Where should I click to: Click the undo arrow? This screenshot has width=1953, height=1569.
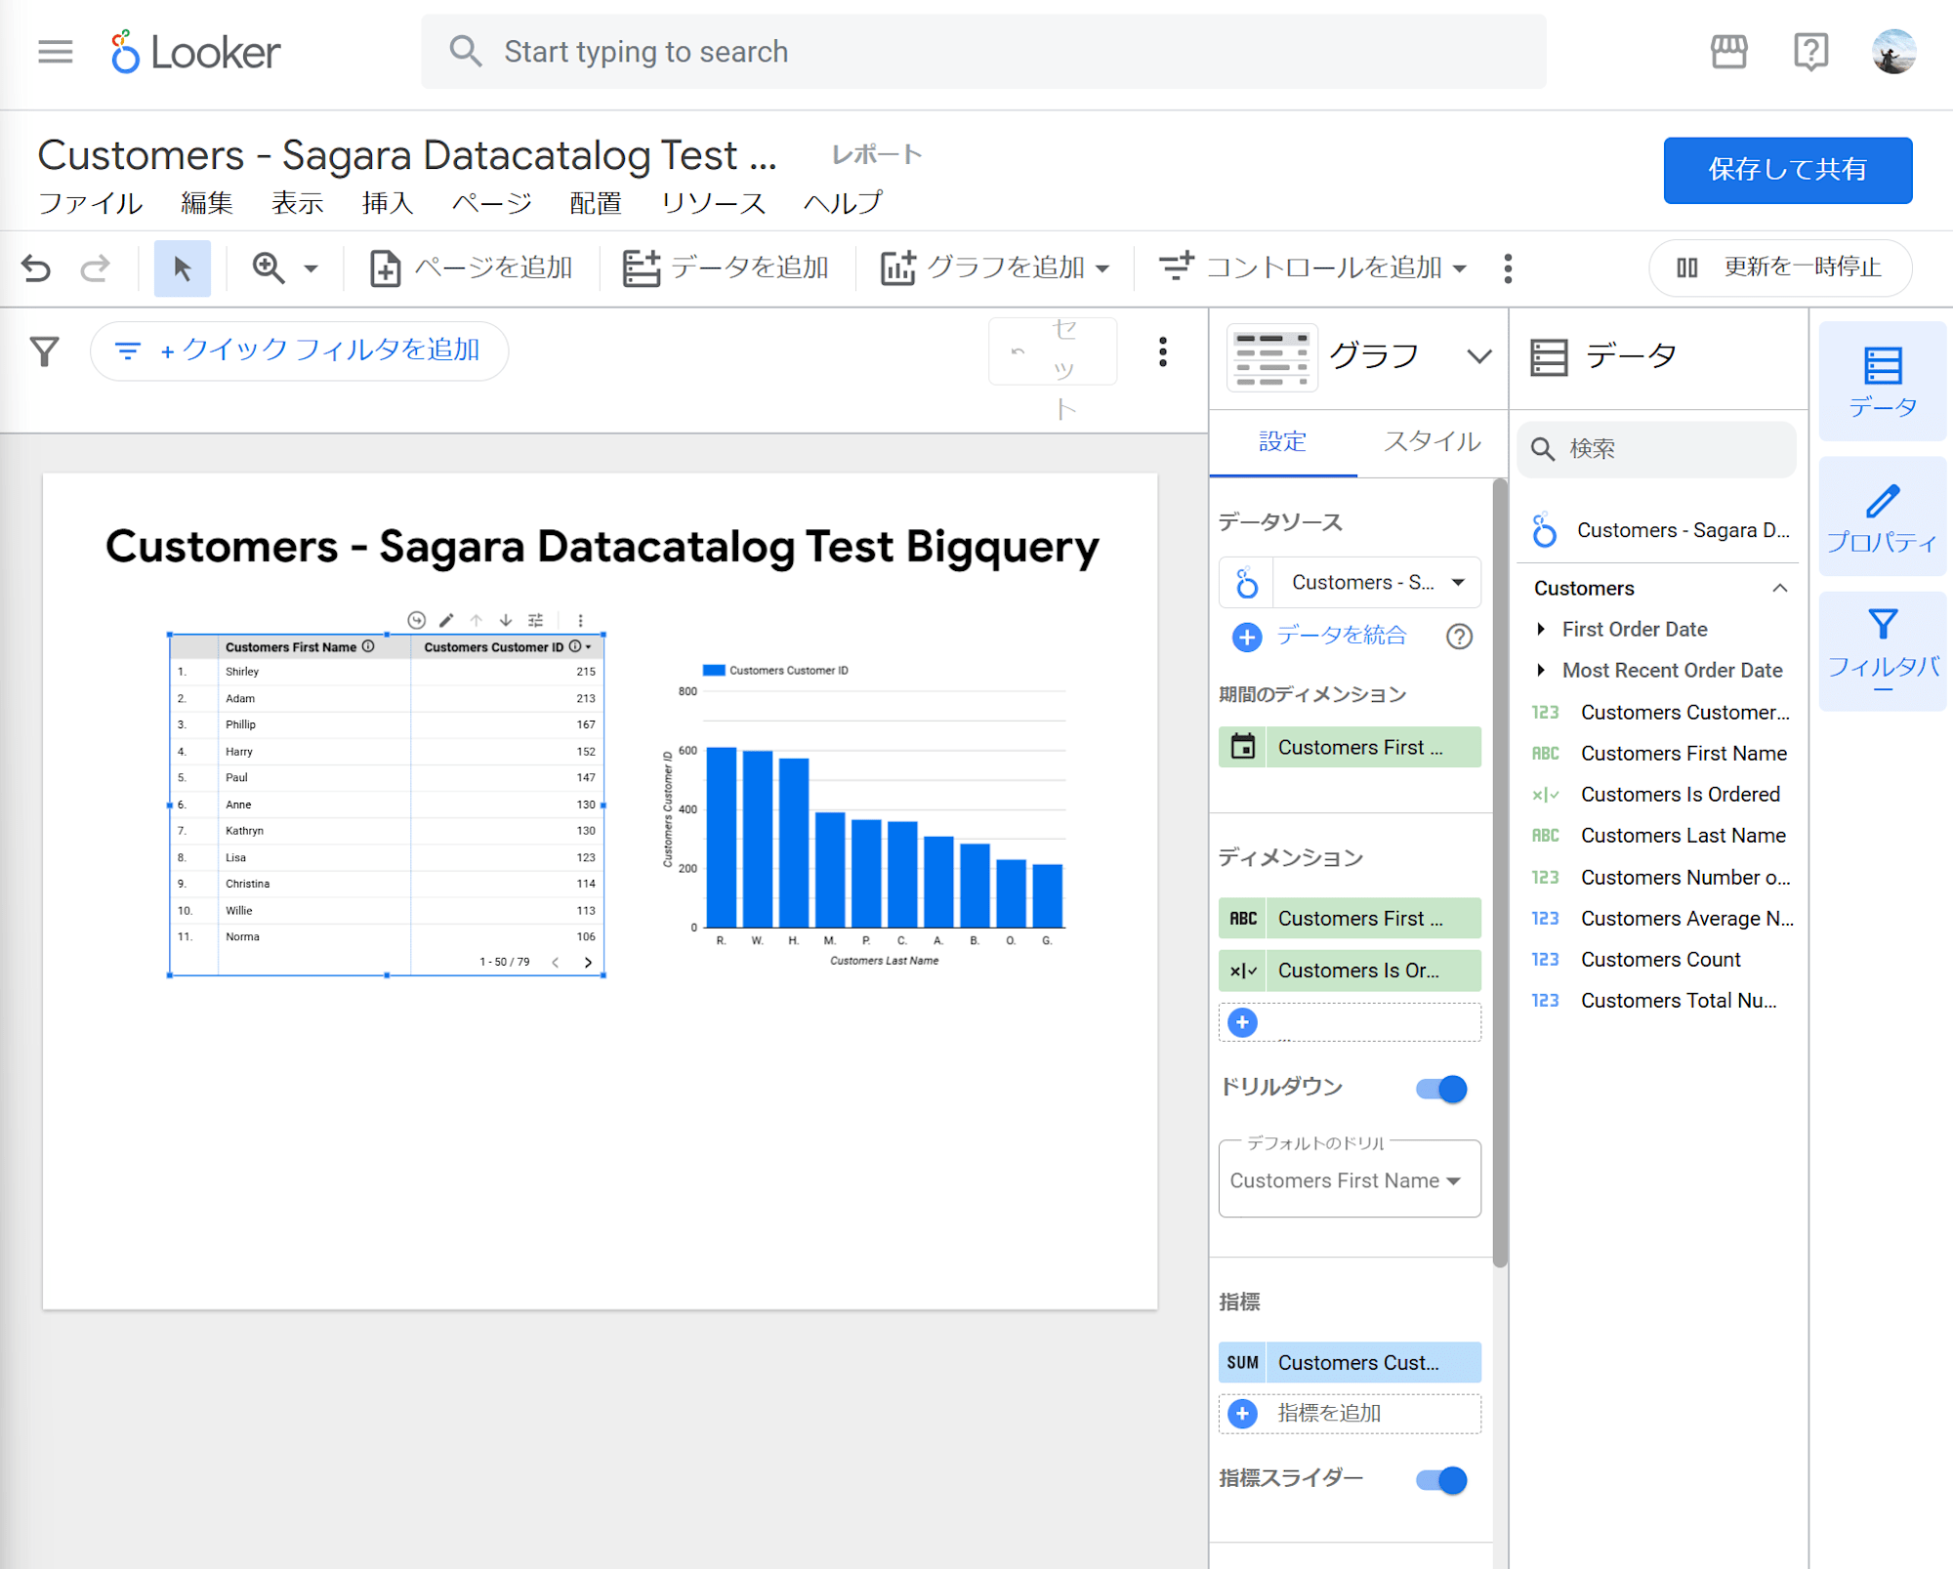click(36, 268)
